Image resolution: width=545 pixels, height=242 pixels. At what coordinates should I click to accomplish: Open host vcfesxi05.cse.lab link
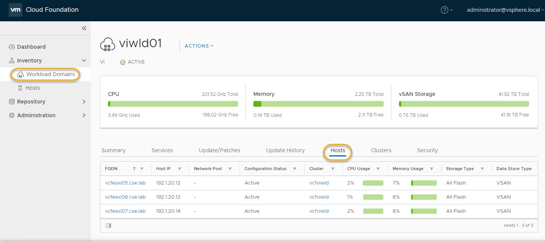pyautogui.click(x=125, y=183)
